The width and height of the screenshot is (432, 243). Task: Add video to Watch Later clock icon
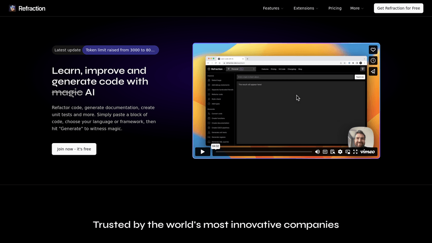click(x=373, y=60)
